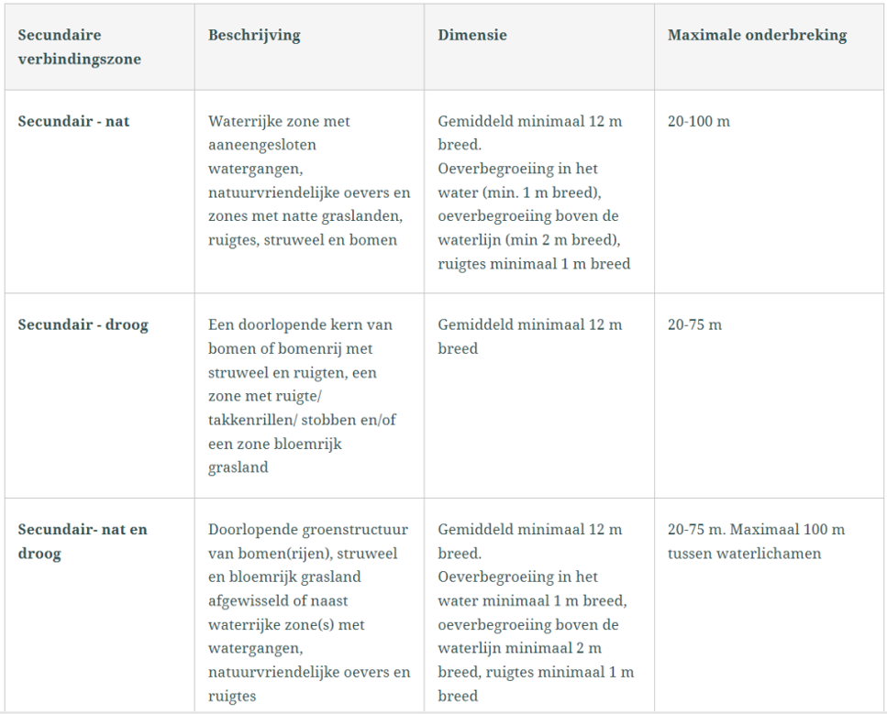Click the description starting 'Waterrijke zone met'
The height and width of the screenshot is (714, 887).
click(309, 180)
